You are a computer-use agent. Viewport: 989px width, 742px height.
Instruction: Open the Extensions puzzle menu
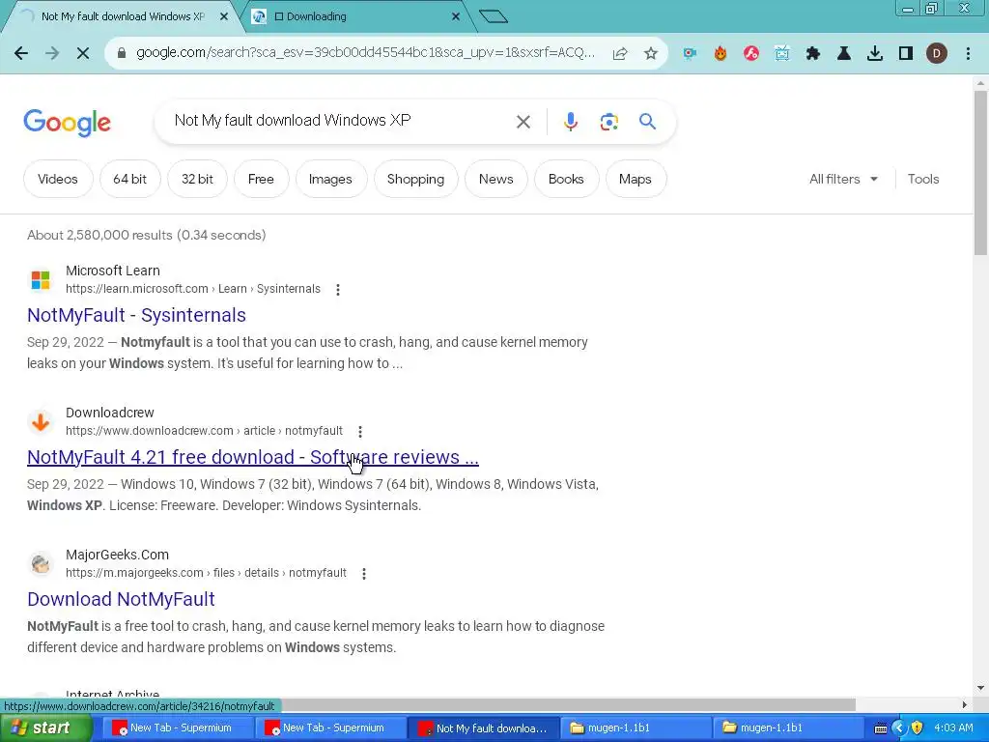[813, 54]
